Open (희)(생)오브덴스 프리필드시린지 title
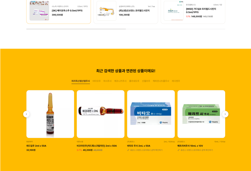The image size is (251, 171). [134, 11]
